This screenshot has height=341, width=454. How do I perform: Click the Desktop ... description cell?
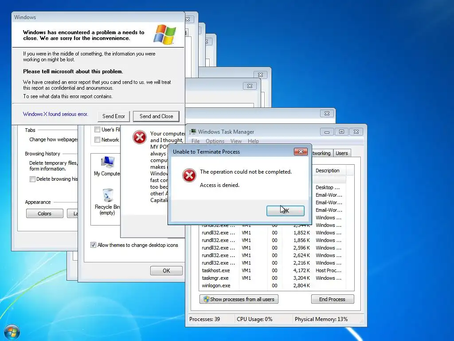tap(328, 187)
